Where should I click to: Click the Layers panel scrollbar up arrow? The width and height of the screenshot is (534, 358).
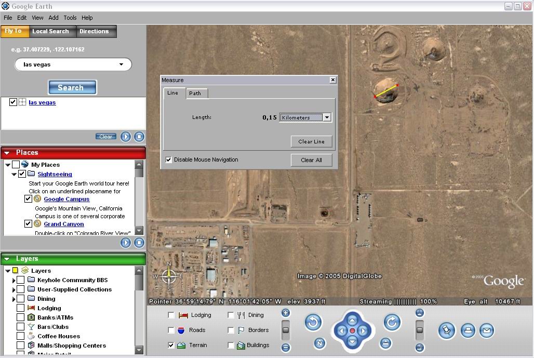click(x=139, y=271)
